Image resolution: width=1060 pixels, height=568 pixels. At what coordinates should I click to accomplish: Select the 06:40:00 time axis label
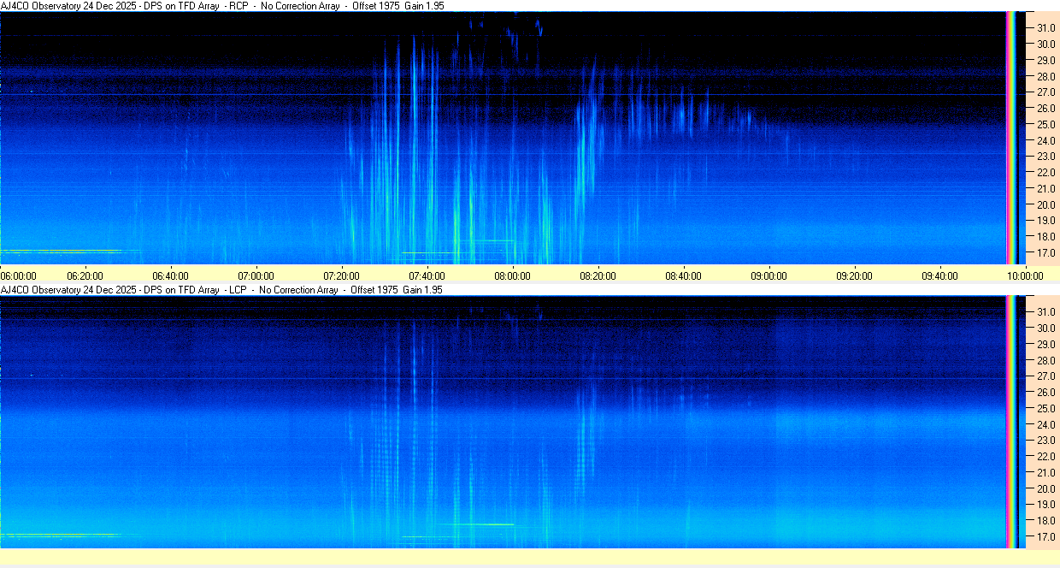170,275
